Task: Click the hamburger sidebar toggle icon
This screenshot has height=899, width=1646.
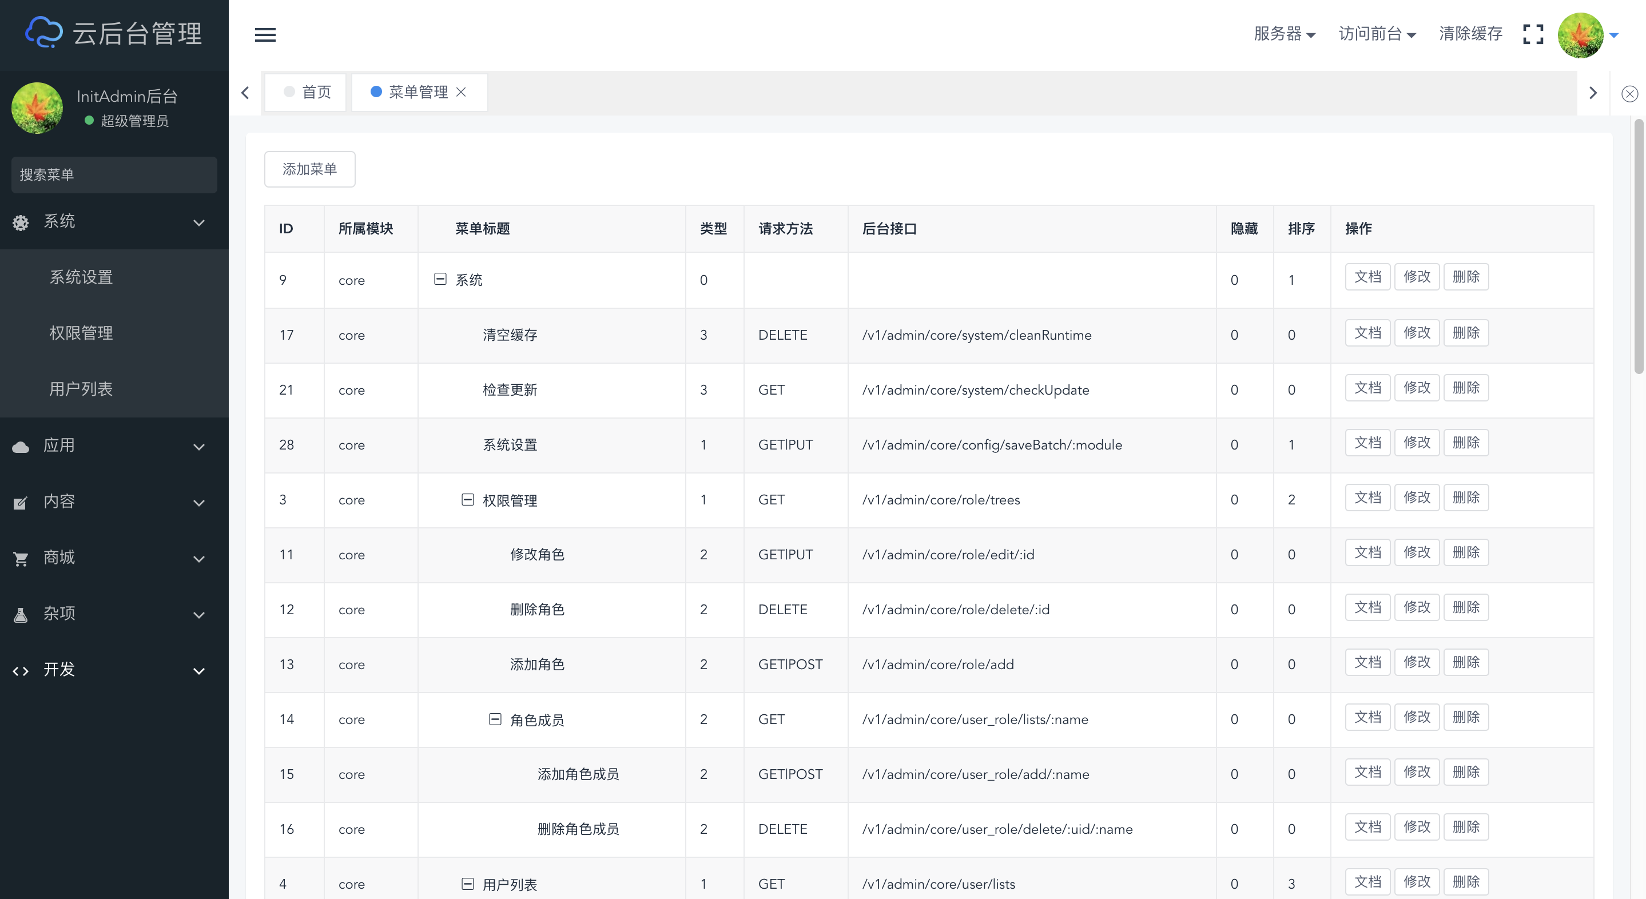Action: pos(265,34)
